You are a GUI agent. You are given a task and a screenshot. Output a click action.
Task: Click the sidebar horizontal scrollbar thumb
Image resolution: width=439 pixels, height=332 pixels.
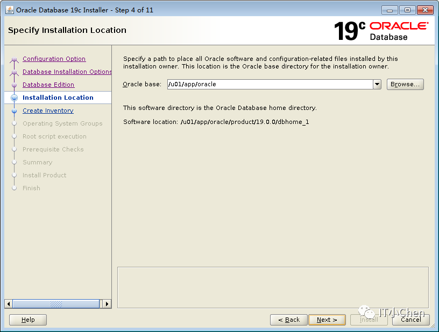[x=56, y=304]
